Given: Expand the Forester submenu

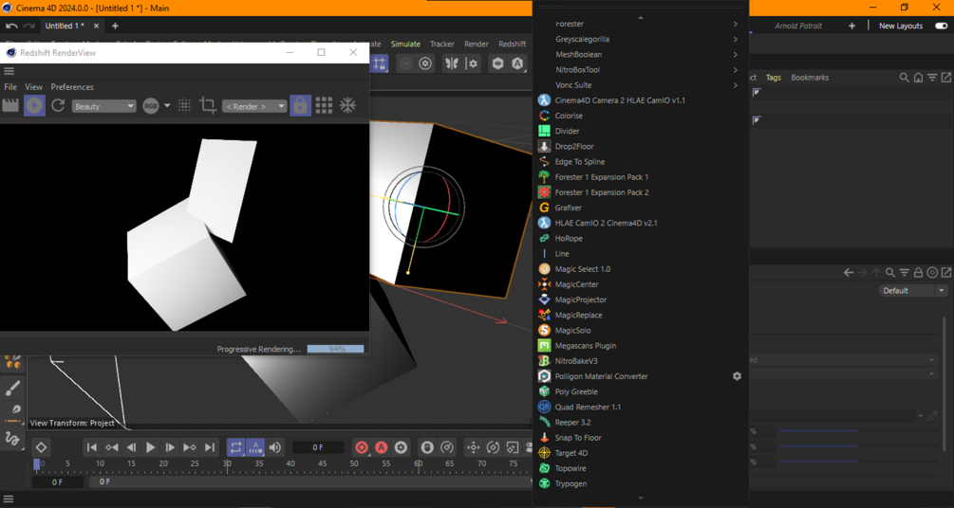Looking at the screenshot, I should (x=642, y=24).
